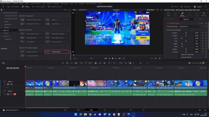Mute playback volume speaker icon
The image size is (209, 117).
(189, 63)
